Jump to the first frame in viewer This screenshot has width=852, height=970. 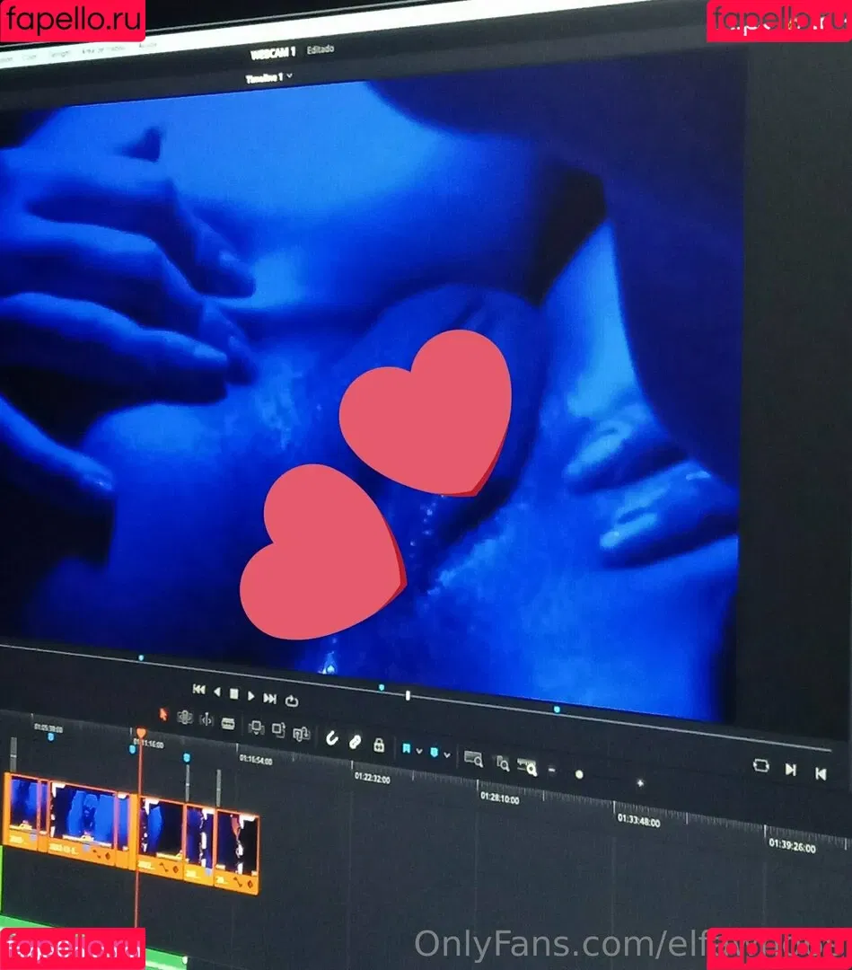click(198, 689)
